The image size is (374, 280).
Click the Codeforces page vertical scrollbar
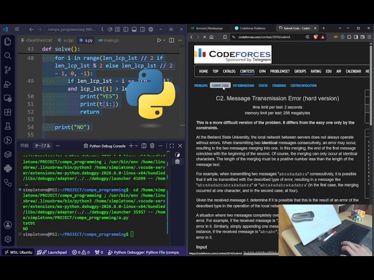click(x=371, y=86)
